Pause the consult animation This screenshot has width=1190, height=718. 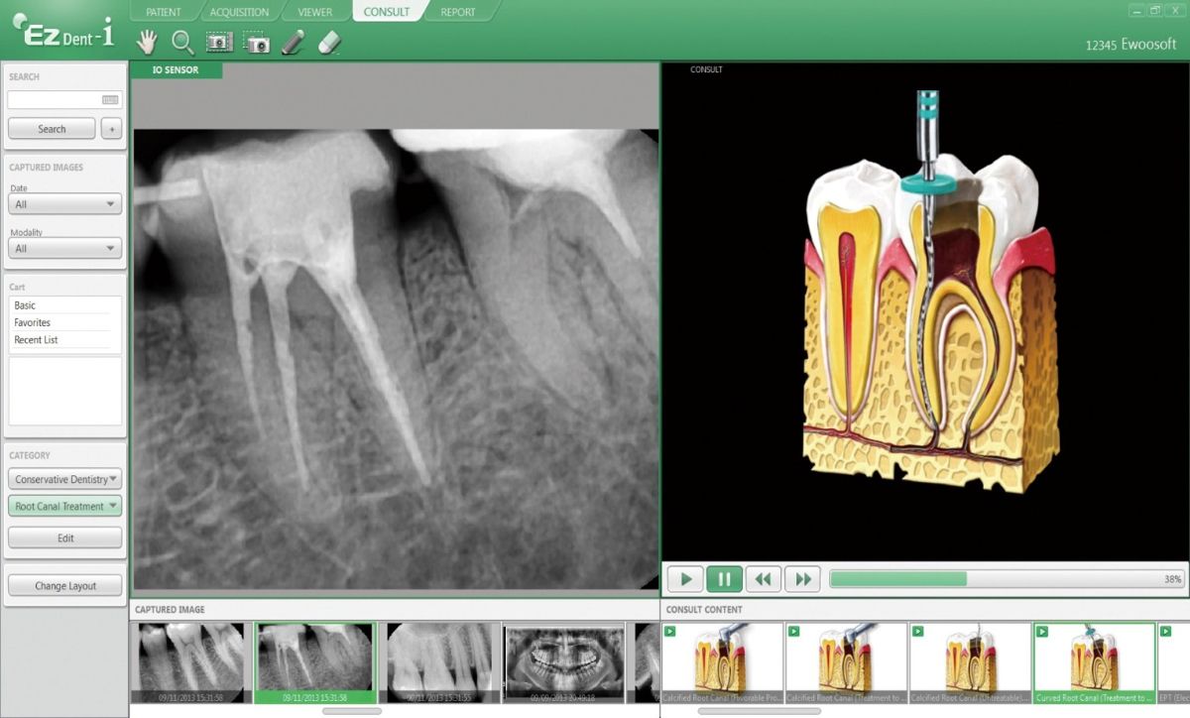pyautogui.click(x=724, y=578)
